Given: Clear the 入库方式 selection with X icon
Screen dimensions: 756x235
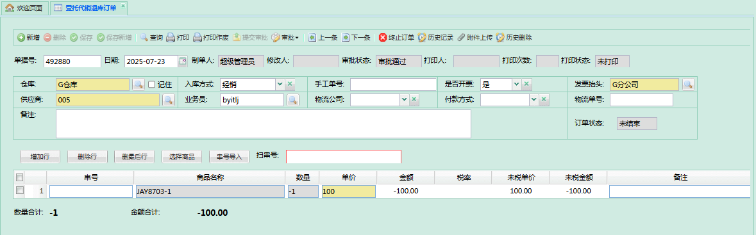Looking at the screenshot, I should pos(290,85).
